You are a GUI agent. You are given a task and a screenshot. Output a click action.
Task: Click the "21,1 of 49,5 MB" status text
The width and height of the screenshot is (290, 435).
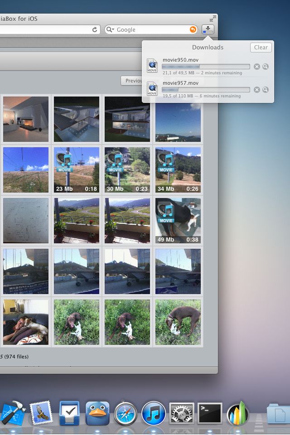[179, 73]
